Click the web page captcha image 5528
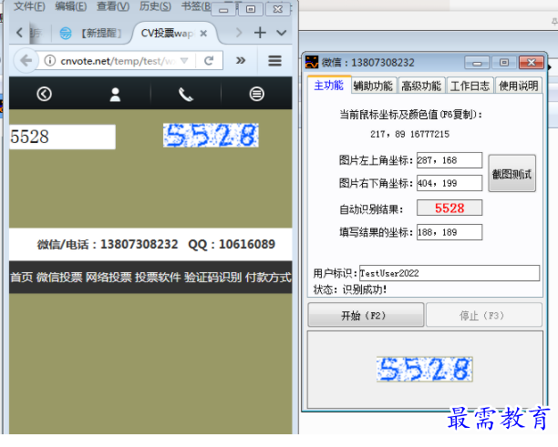This screenshot has width=558, height=447. click(x=211, y=135)
